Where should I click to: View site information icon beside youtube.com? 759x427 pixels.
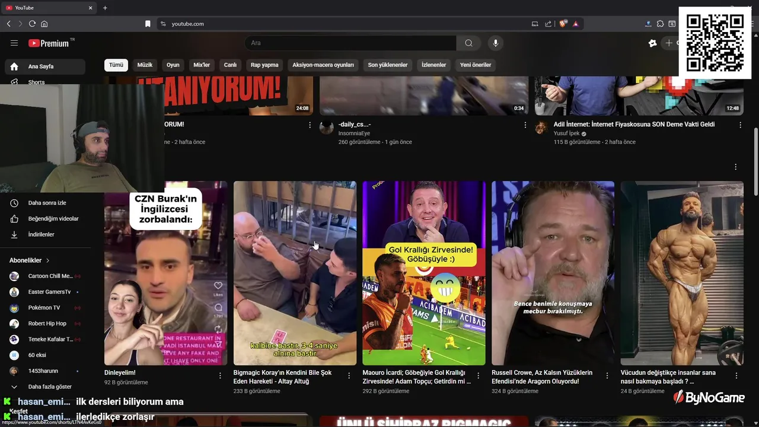[163, 24]
